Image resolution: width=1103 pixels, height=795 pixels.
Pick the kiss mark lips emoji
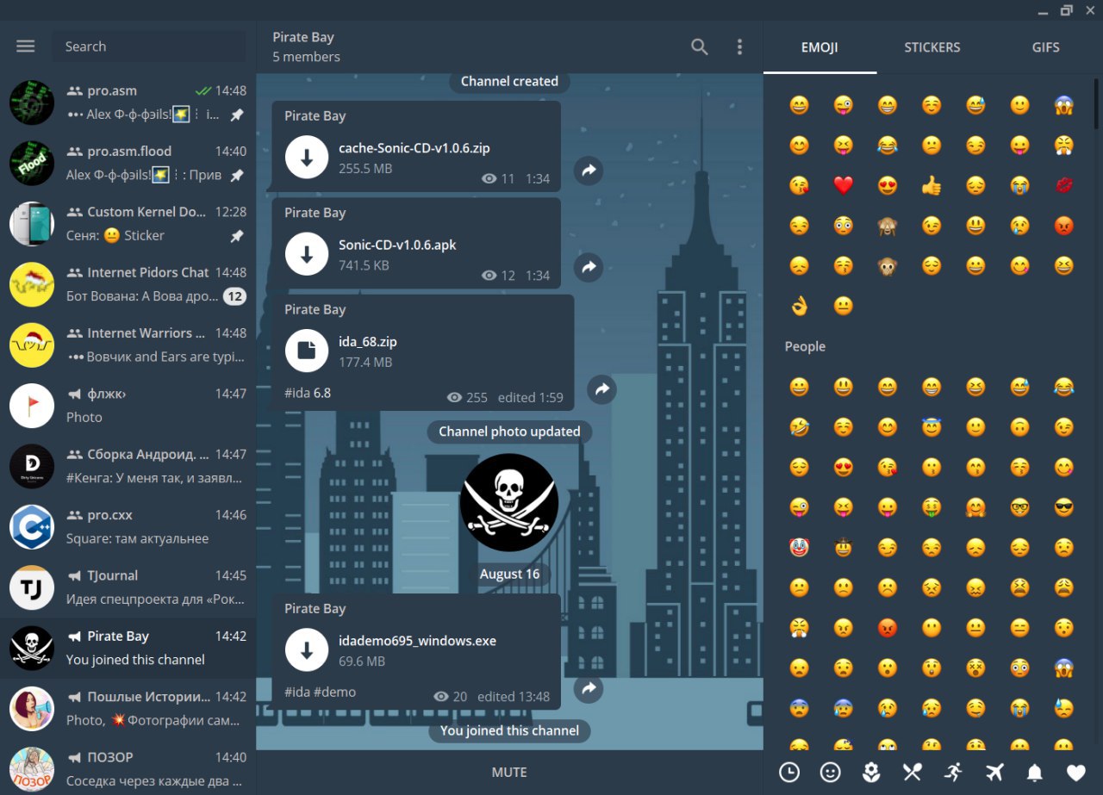tap(1064, 185)
